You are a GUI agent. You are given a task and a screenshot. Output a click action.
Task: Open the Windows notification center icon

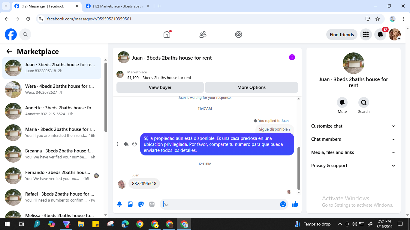click(x=400, y=224)
